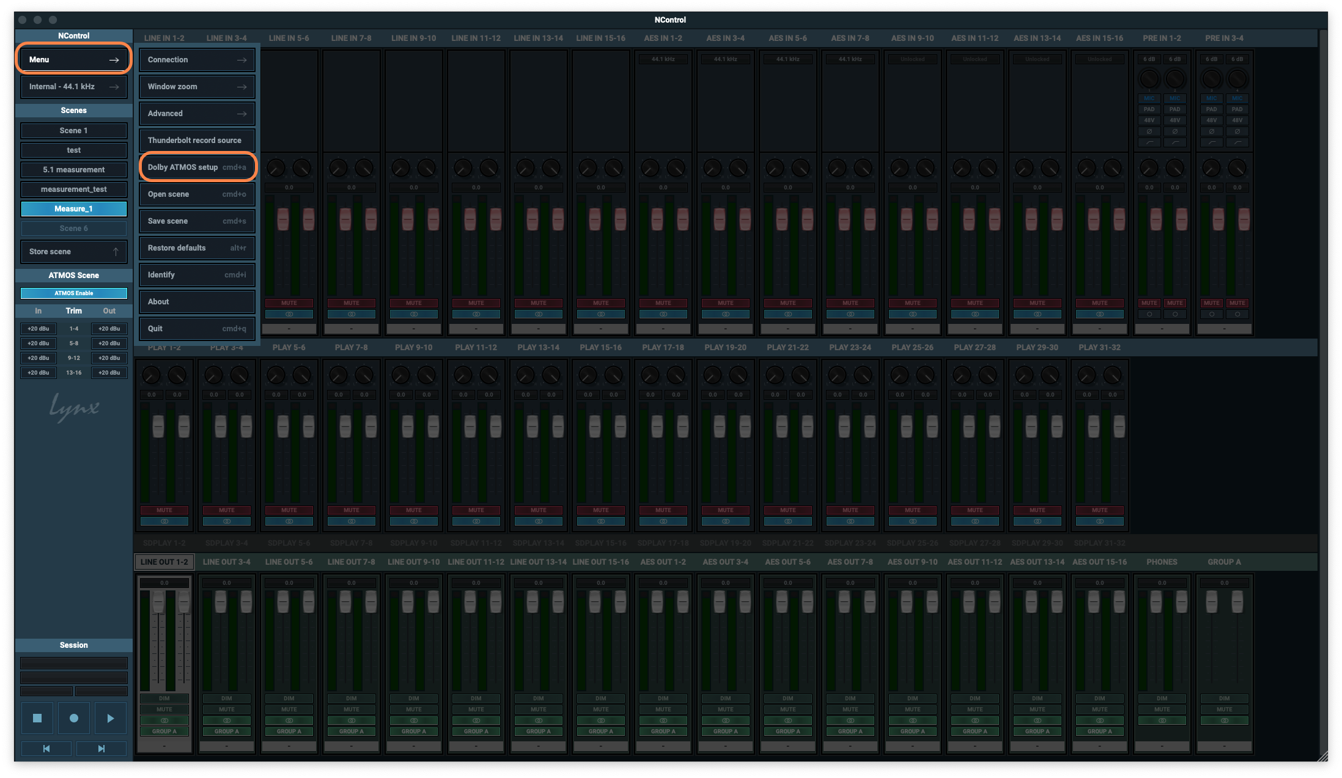Image resolution: width=1342 pixels, height=778 pixels.
Task: Click the Store scene button
Action: 74,252
